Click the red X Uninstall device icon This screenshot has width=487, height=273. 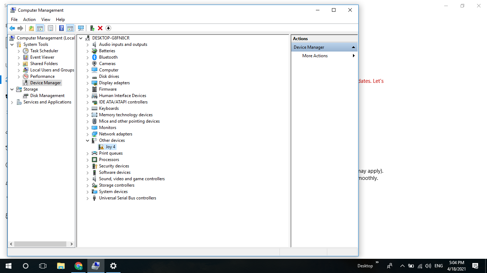[100, 28]
